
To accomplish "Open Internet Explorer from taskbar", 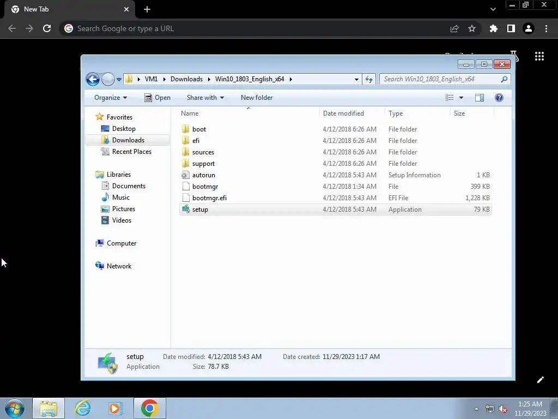I will (x=82, y=408).
